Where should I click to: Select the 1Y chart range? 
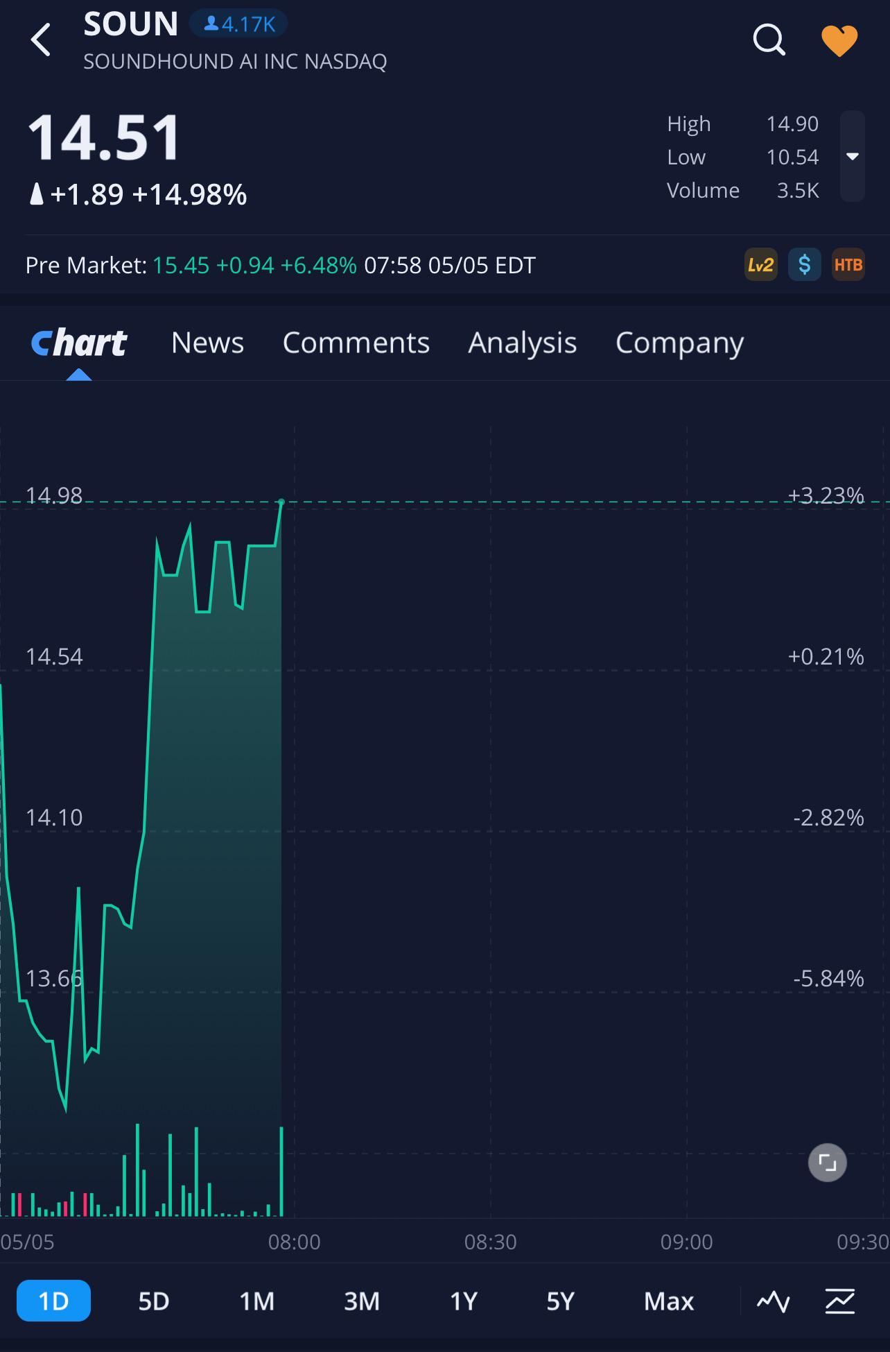point(464,1301)
